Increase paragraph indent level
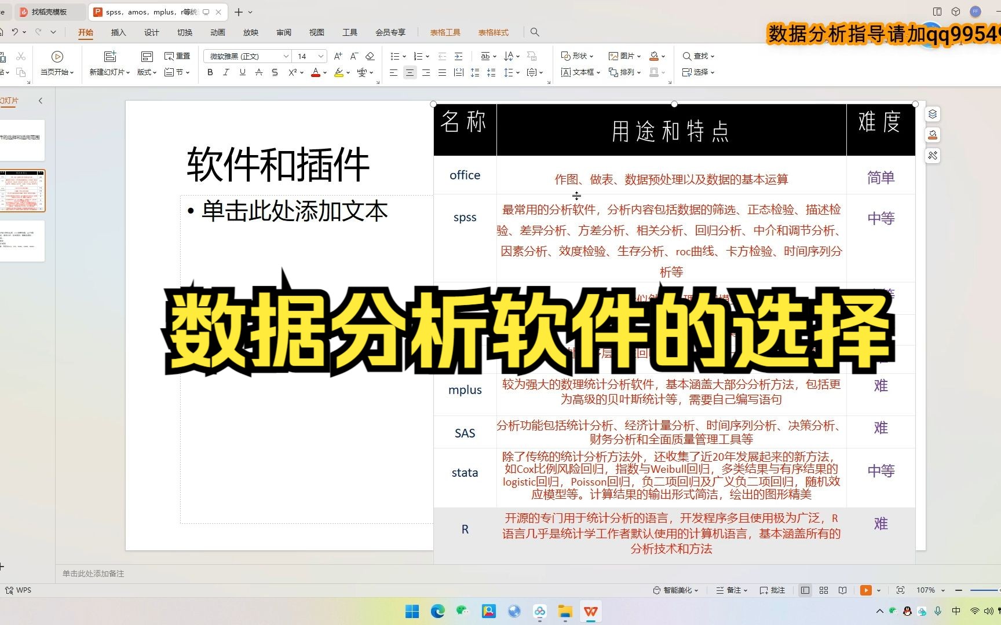The width and height of the screenshot is (1001, 625). click(458, 56)
